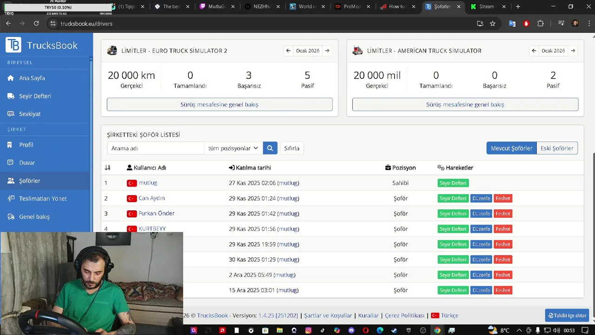
Task: Open TikTok from the taskbar
Action: pos(323,330)
